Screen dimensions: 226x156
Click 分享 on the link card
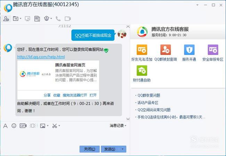point(47,95)
